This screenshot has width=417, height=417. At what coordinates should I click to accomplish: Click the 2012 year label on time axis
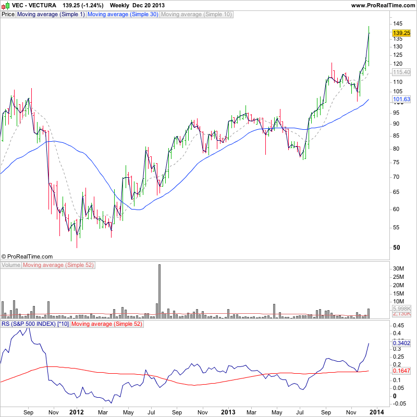pyautogui.click(x=77, y=412)
